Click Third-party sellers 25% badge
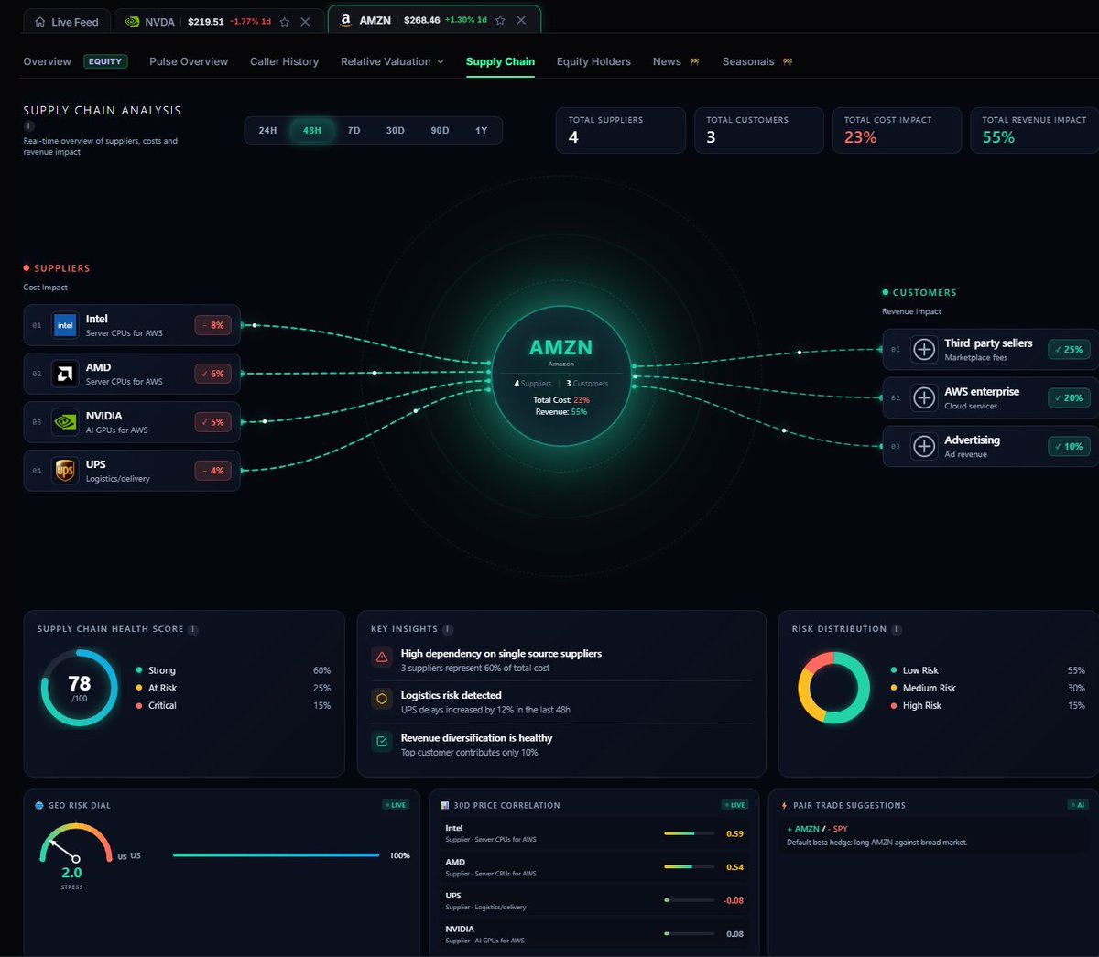 [1069, 349]
